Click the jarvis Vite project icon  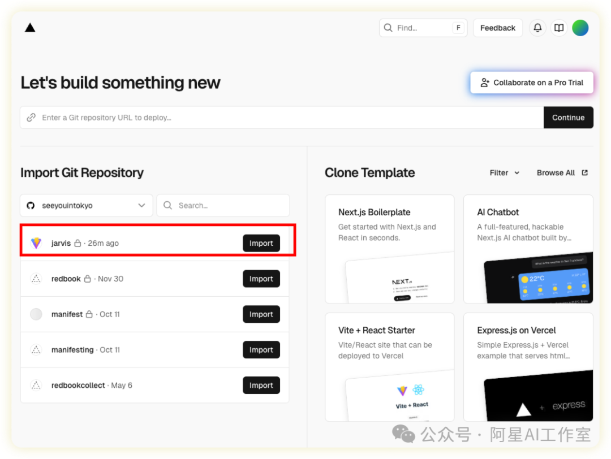[36, 243]
